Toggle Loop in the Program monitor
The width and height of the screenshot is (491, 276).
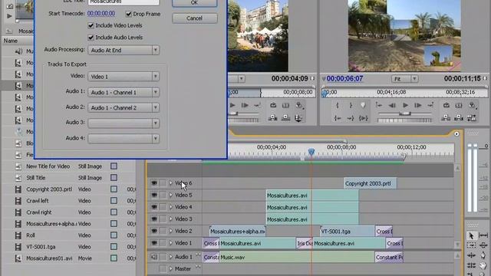tap(446, 106)
